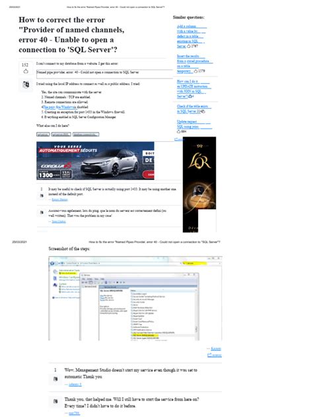313x417 pixels.
Task: Click the firewall link in list item 4
Action: point(59,107)
